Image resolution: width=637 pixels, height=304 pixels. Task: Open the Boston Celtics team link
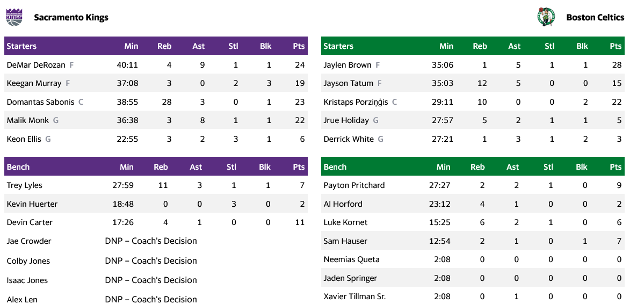[595, 17]
